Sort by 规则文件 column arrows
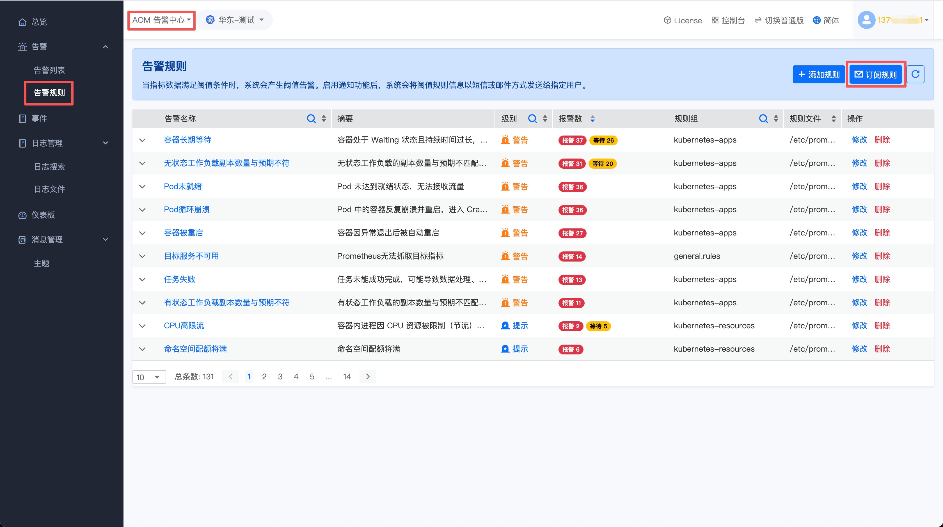 pyautogui.click(x=834, y=119)
